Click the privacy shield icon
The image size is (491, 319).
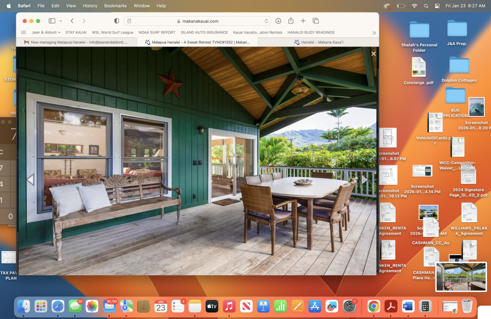coord(117,21)
